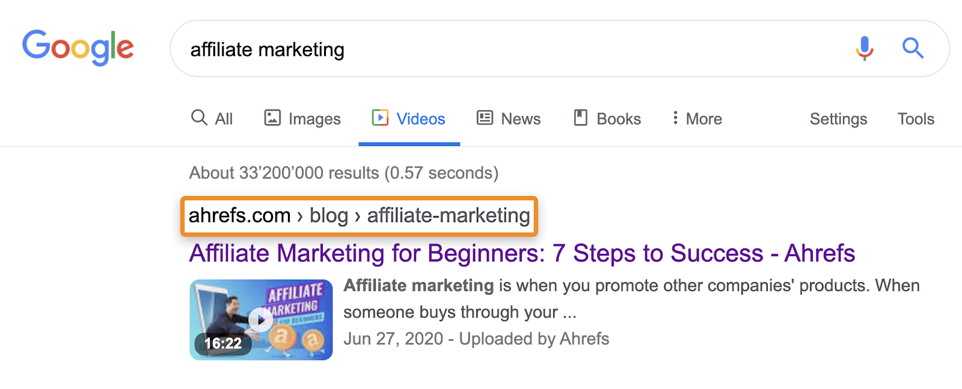Switch to the News tab
Image resolution: width=962 pixels, height=389 pixels.
[x=520, y=118]
